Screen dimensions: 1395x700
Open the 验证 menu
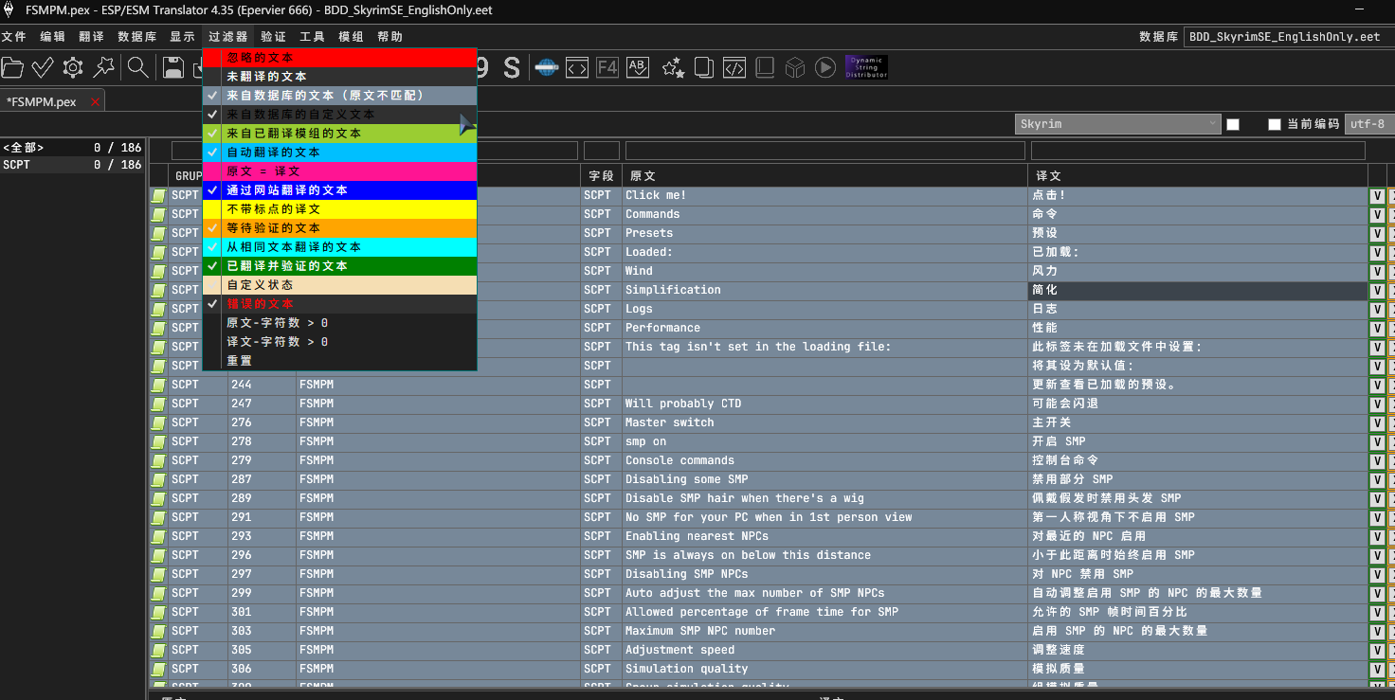click(273, 37)
